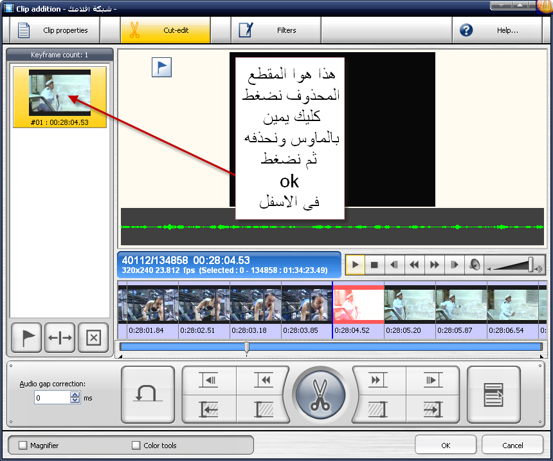Select the frame at 0:28:05.87

(x=461, y=310)
